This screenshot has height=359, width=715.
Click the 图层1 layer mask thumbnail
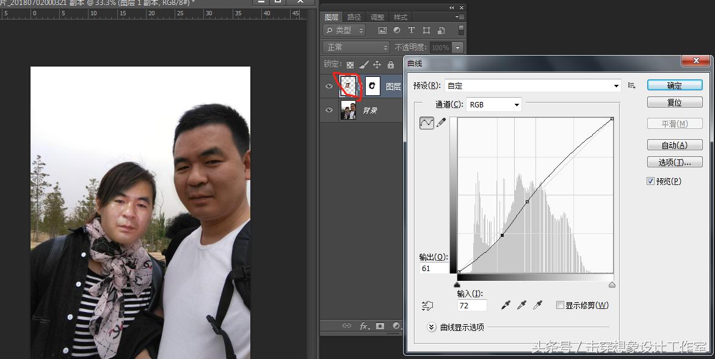372,85
